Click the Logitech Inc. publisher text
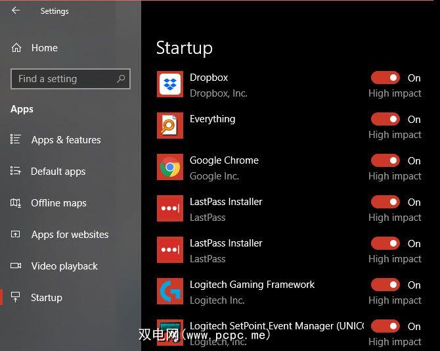Viewport: 440px width, 351px height. (x=217, y=300)
